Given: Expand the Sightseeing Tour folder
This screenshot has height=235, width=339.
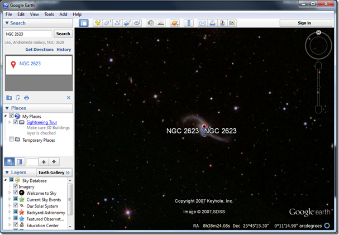Looking at the screenshot, I should (9, 122).
